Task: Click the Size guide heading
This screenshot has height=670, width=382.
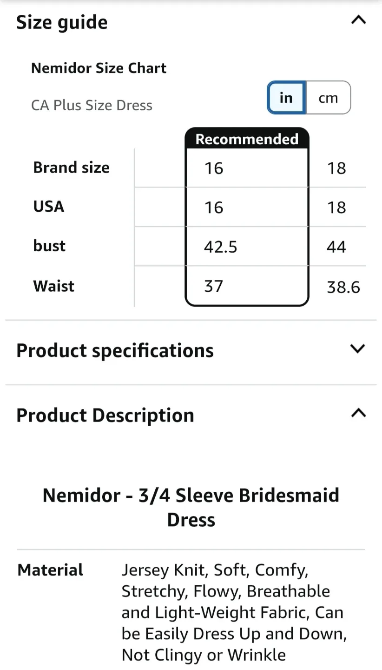Action: coord(62,22)
